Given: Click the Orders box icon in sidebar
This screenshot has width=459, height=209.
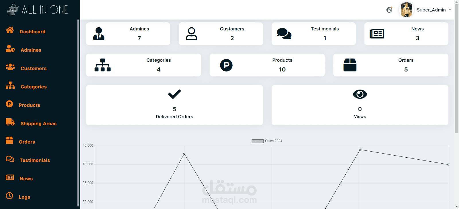Looking at the screenshot, I should pyautogui.click(x=9, y=140).
